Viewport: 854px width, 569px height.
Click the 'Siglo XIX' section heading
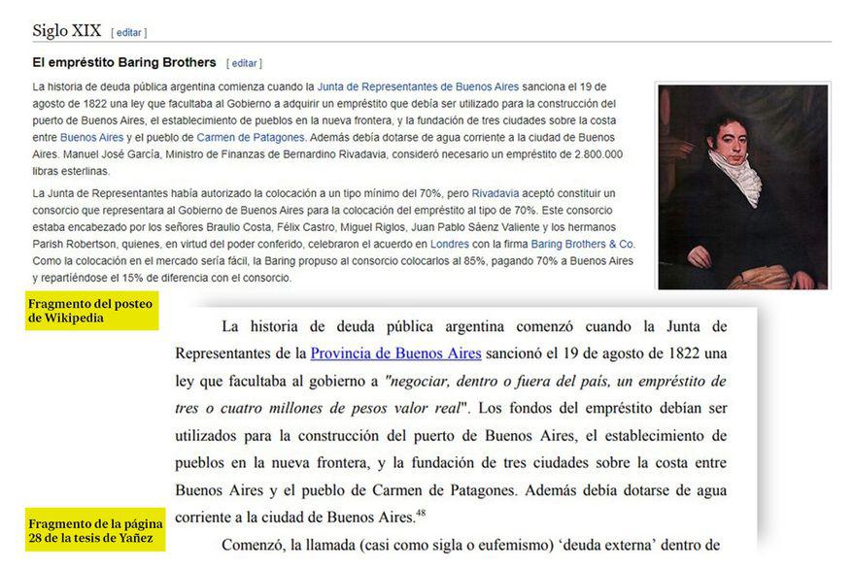[x=64, y=31]
